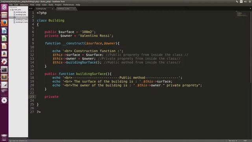This screenshot has height=142, width=252.
Task: Open building3_2.php in the sidebar
Action: (22, 22)
